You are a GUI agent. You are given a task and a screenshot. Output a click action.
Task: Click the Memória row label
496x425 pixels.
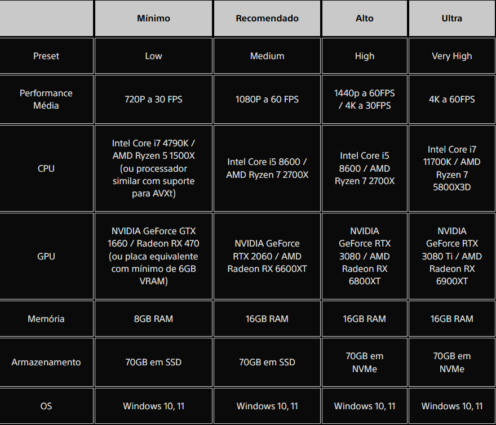pos(46,319)
